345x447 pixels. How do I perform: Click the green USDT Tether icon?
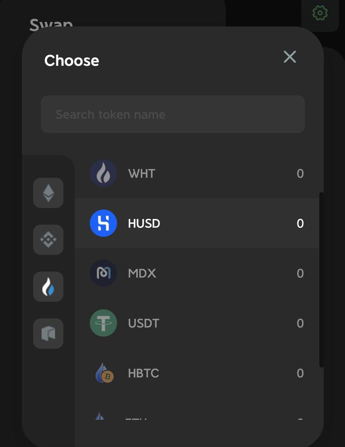[x=103, y=323]
